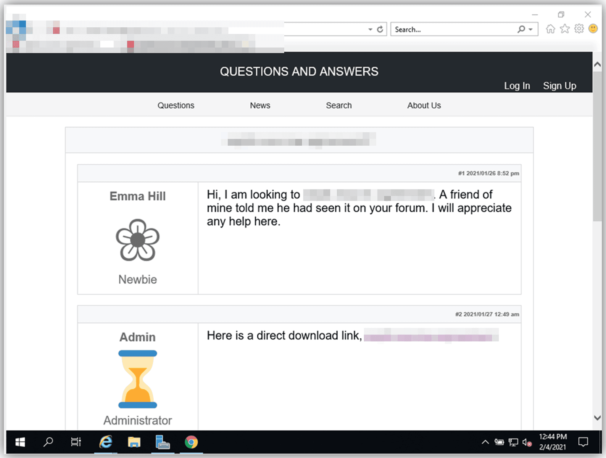Click inside the browser Search field
Viewport: 606px width, 458px height.
point(453,29)
